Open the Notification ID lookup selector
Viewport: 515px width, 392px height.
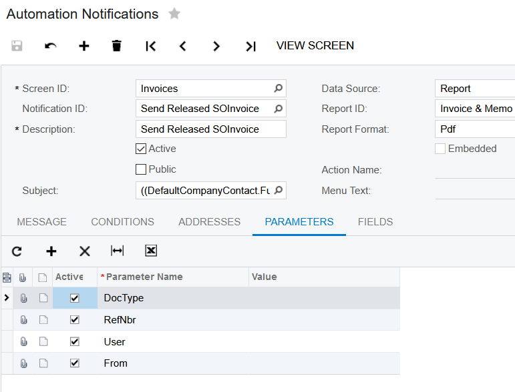[x=279, y=108]
